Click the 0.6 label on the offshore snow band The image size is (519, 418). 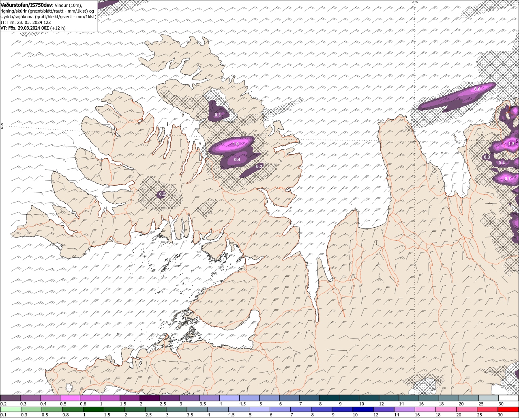click(477, 89)
